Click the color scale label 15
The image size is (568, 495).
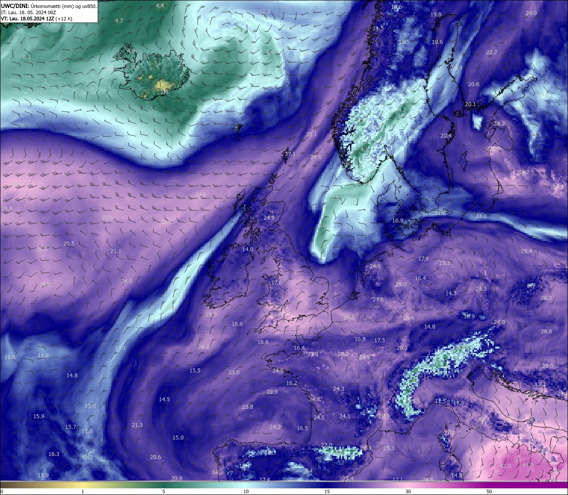click(x=327, y=491)
